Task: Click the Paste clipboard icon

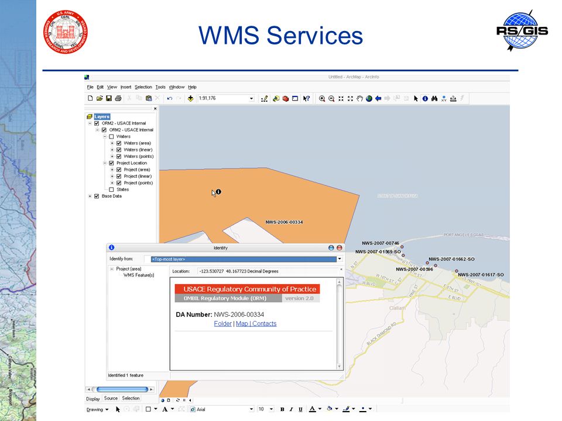Action: click(148, 98)
